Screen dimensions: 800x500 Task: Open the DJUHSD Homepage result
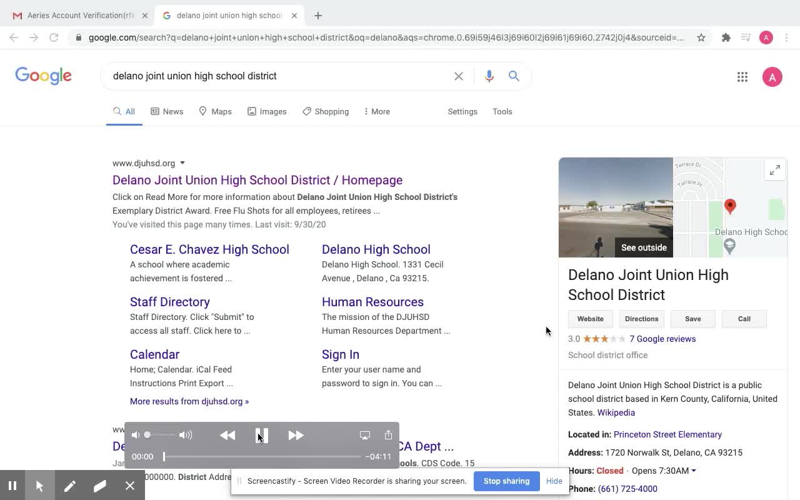257,180
